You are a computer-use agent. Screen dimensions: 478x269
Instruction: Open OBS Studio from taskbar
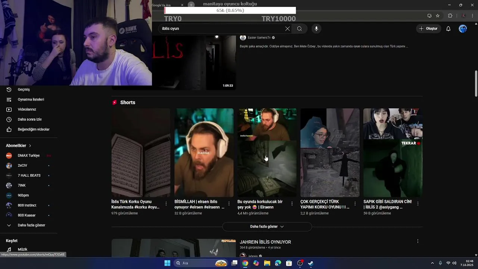[300, 263]
